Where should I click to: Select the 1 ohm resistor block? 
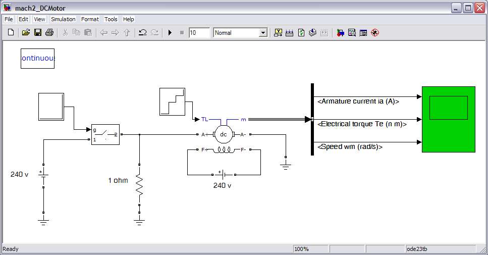[139, 187]
